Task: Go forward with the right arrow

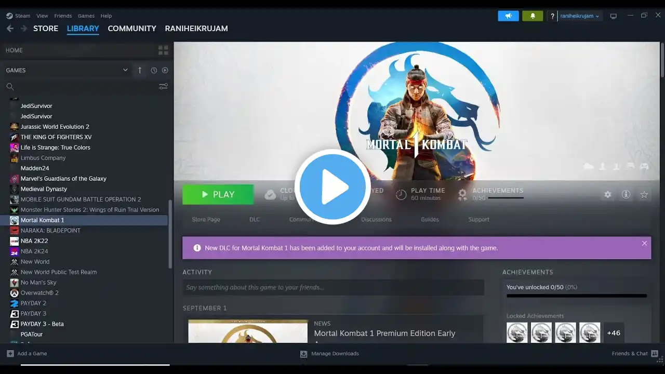Action: (23, 29)
